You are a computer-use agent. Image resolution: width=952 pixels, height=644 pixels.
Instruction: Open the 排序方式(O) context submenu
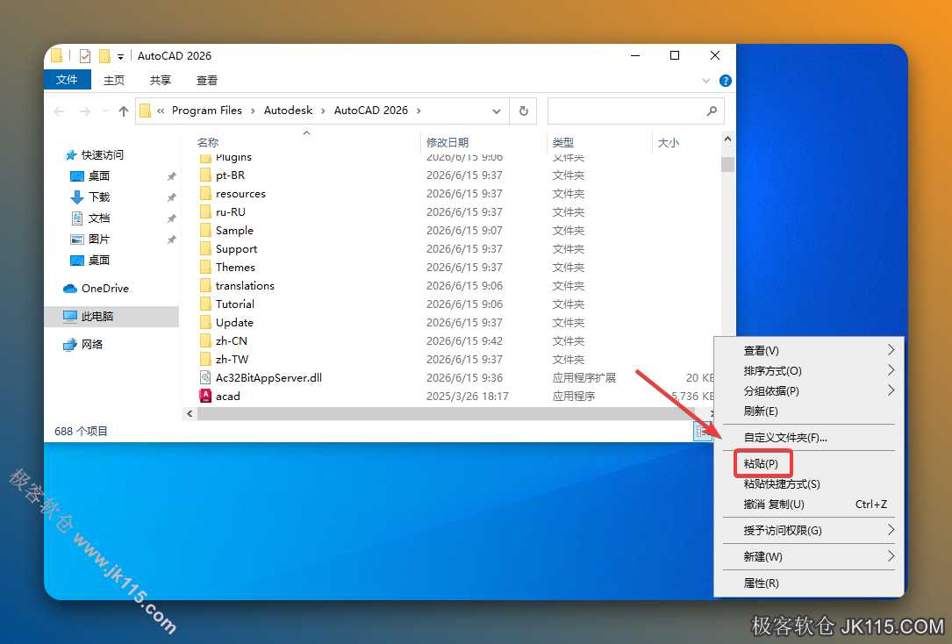(809, 371)
